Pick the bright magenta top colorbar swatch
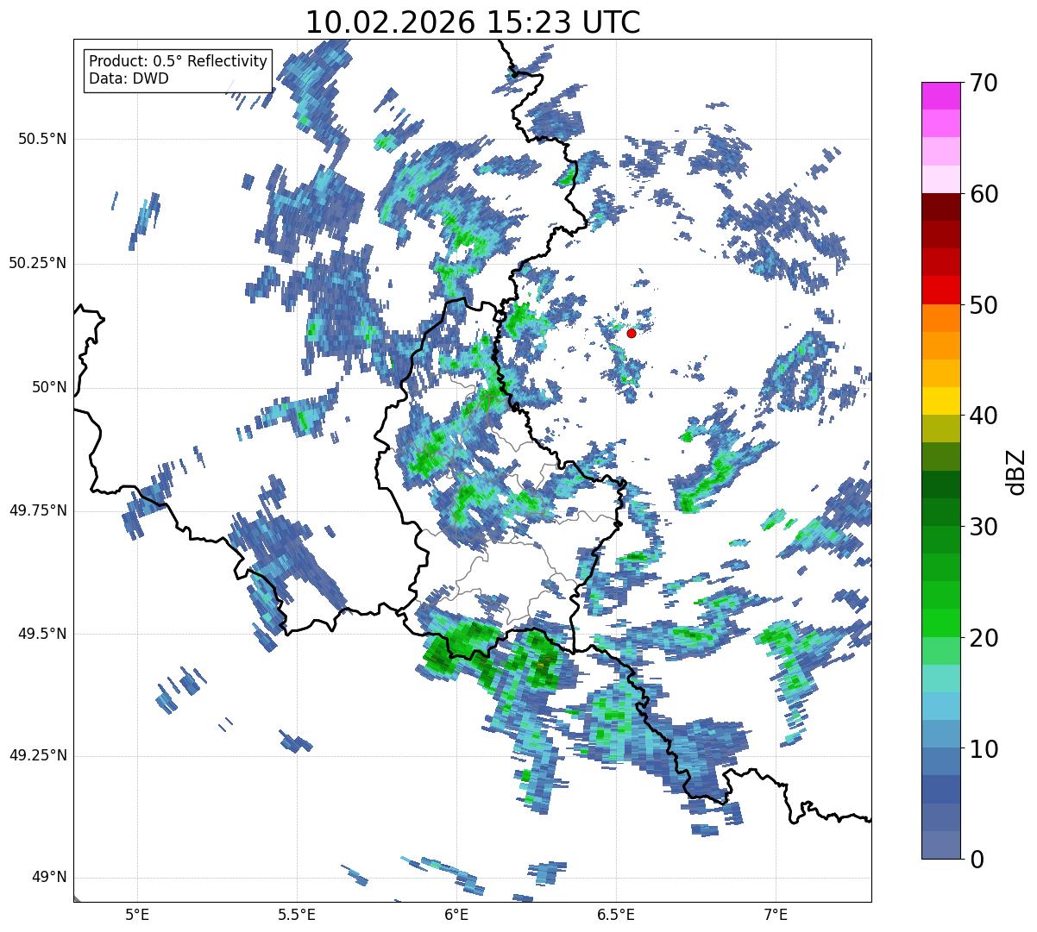The width and height of the screenshot is (1037, 932). tap(941, 96)
